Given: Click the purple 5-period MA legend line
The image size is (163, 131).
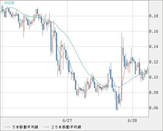Looking at the screenshot, I should [x=7, y=127].
